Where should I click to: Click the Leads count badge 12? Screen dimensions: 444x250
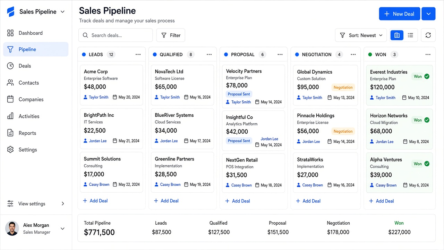pyautogui.click(x=111, y=55)
